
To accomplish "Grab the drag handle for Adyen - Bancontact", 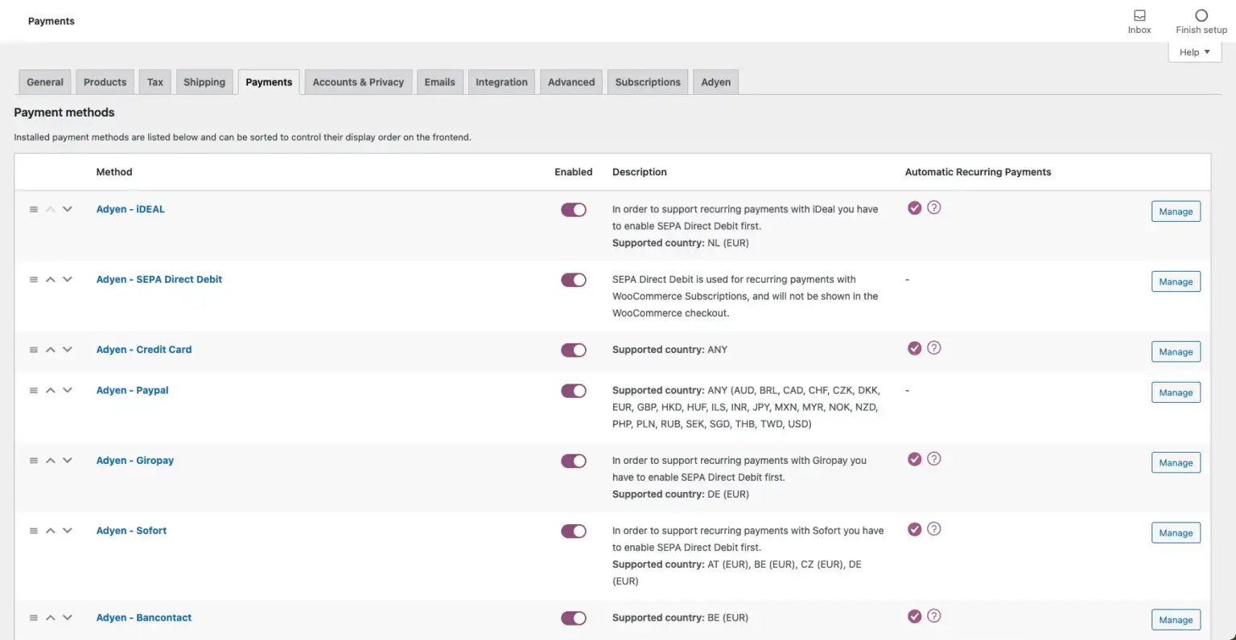I will click(x=34, y=617).
